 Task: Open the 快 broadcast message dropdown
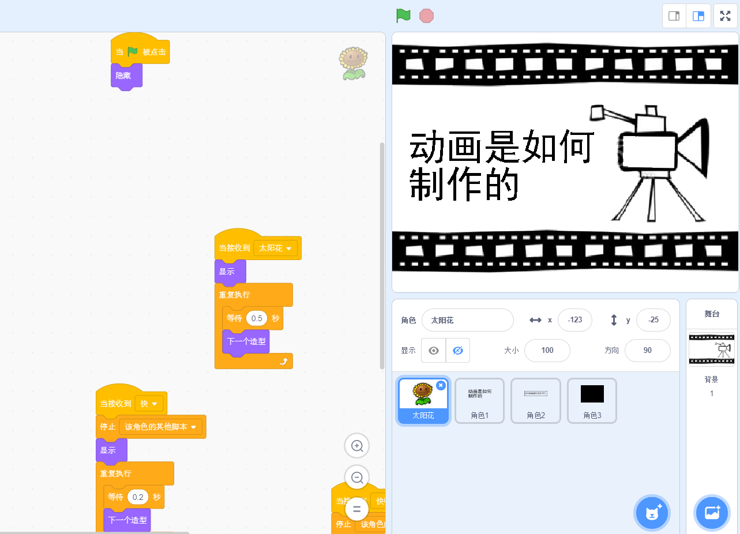pos(149,404)
